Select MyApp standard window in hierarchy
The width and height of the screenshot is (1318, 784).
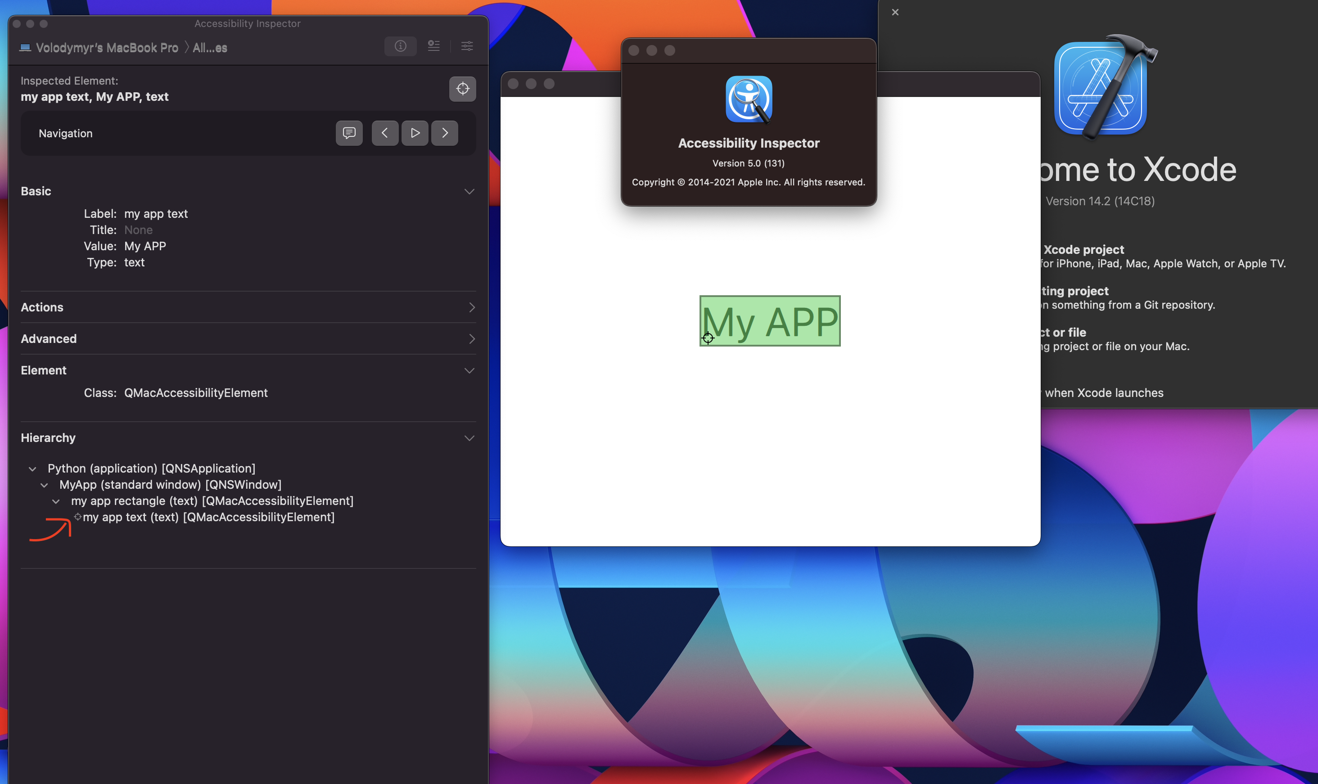170,485
